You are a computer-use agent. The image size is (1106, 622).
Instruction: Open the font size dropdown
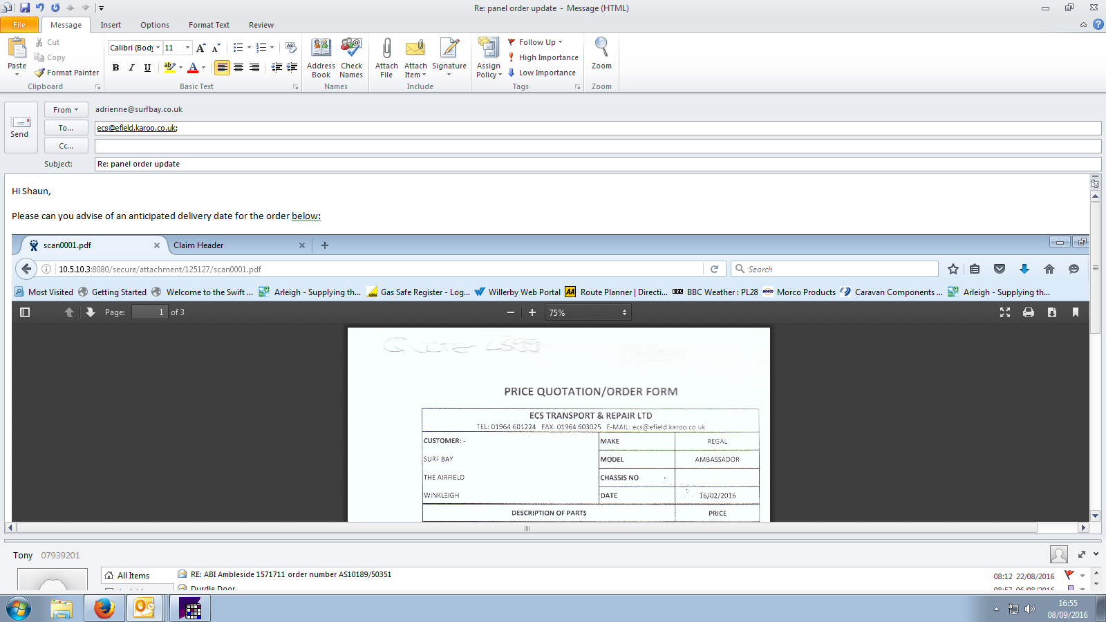pos(187,48)
